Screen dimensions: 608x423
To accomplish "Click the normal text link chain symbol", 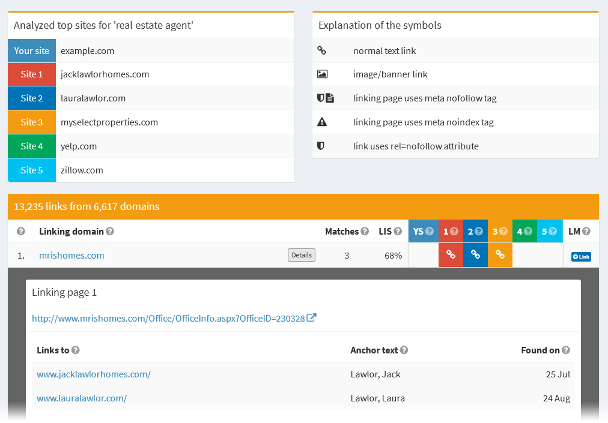I will (x=324, y=50).
